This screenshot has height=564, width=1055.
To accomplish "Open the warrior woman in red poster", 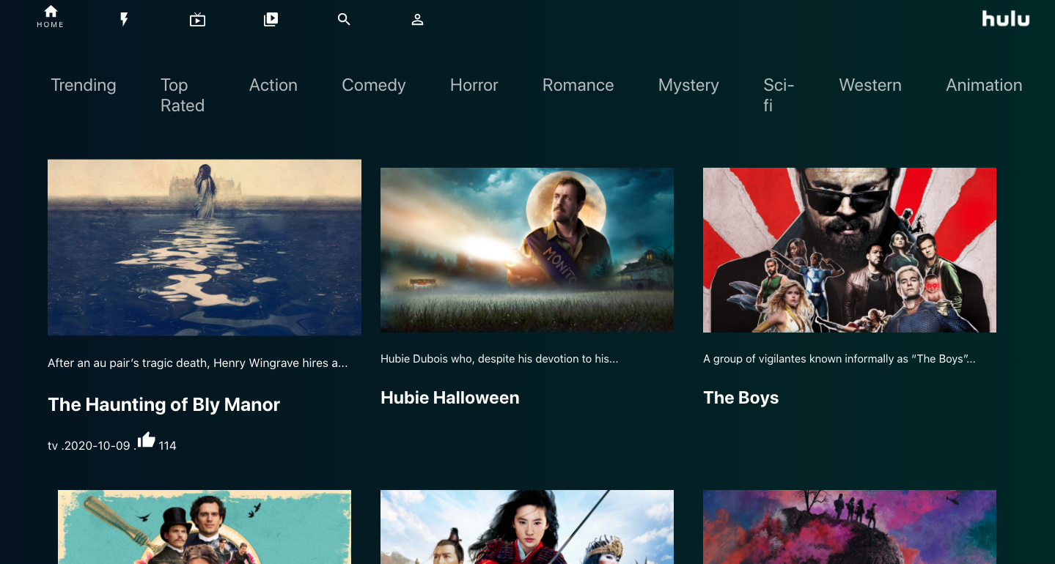I will pos(527,527).
